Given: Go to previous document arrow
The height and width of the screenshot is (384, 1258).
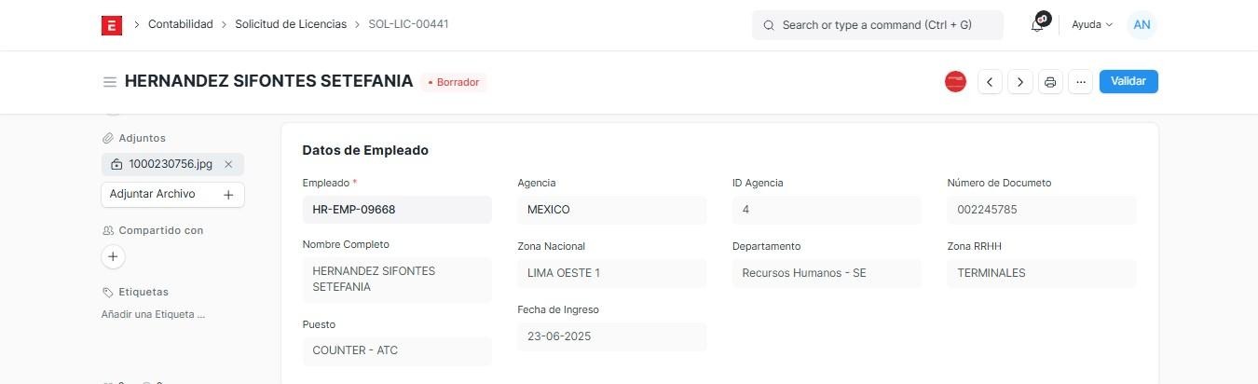Looking at the screenshot, I should coord(990,82).
